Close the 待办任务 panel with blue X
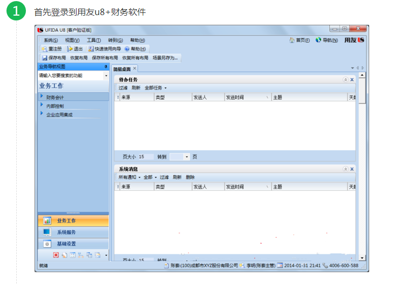Image resolution: width=394 pixels, height=284 pixels. [352, 80]
